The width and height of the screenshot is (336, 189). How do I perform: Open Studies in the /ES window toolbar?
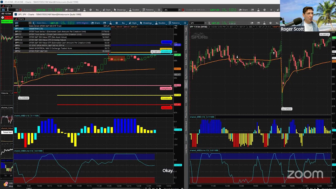pos(134,10)
